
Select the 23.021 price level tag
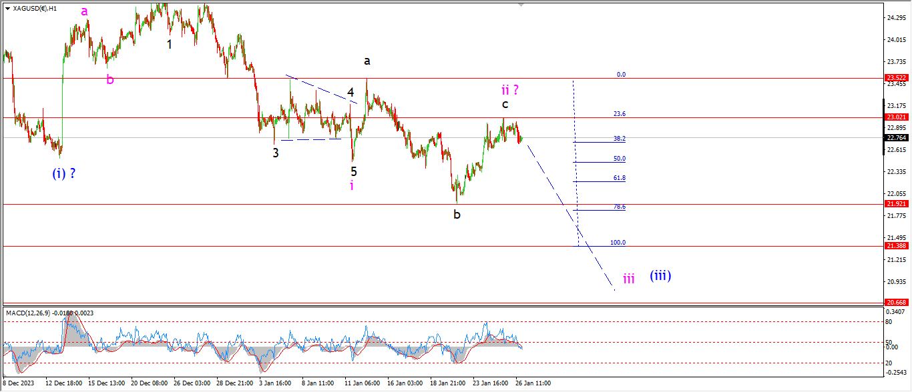tap(896, 117)
